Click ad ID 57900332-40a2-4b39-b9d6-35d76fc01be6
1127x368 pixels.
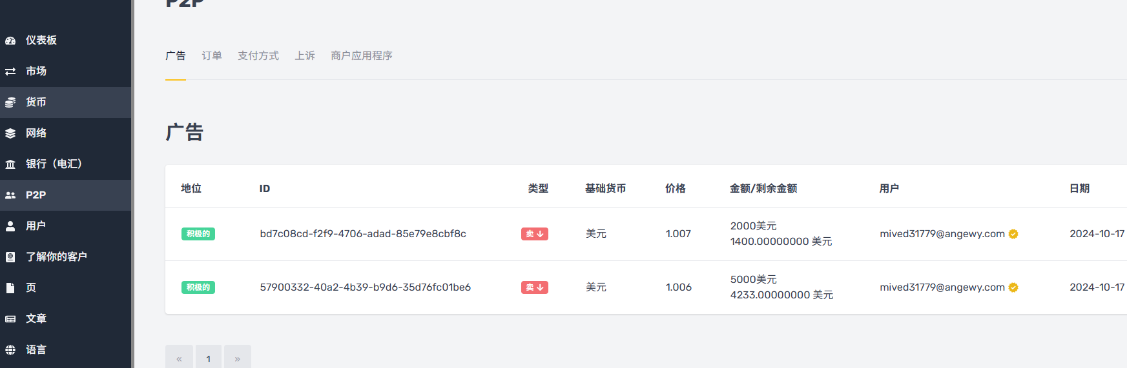(366, 287)
